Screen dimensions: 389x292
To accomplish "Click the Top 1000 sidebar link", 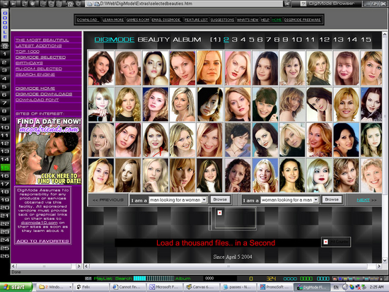I will [x=28, y=52].
